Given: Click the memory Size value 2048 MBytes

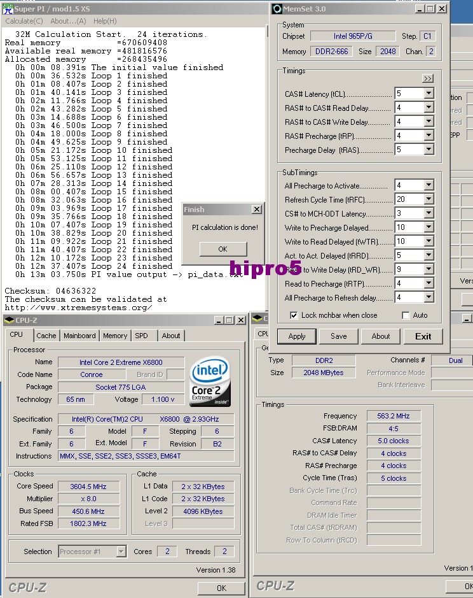Looking at the screenshot, I should pos(324,373).
